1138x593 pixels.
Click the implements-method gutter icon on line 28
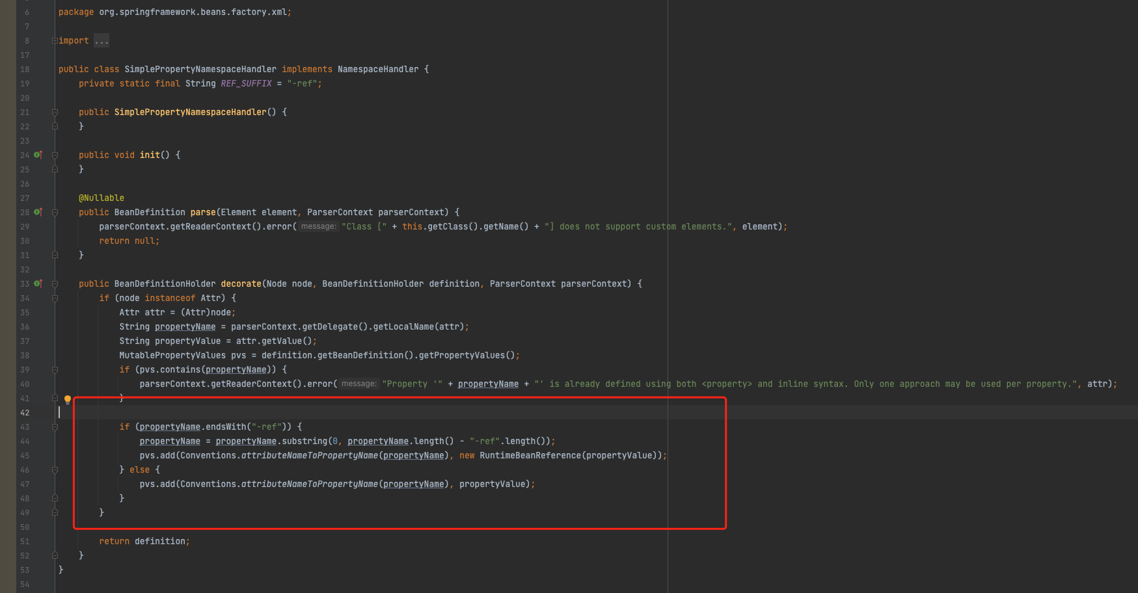(38, 212)
